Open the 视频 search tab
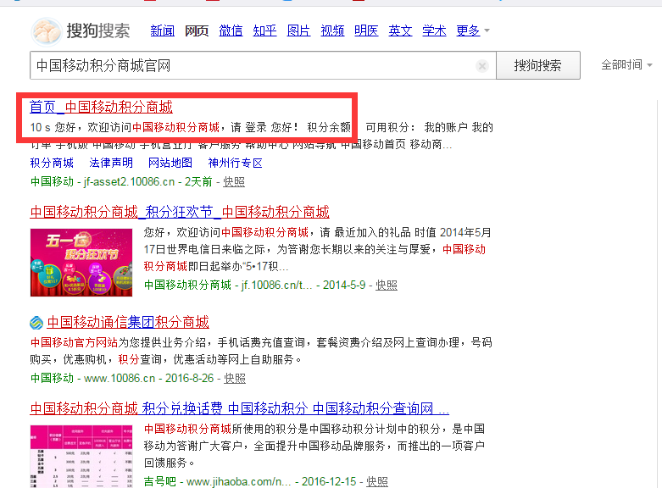 tap(332, 30)
